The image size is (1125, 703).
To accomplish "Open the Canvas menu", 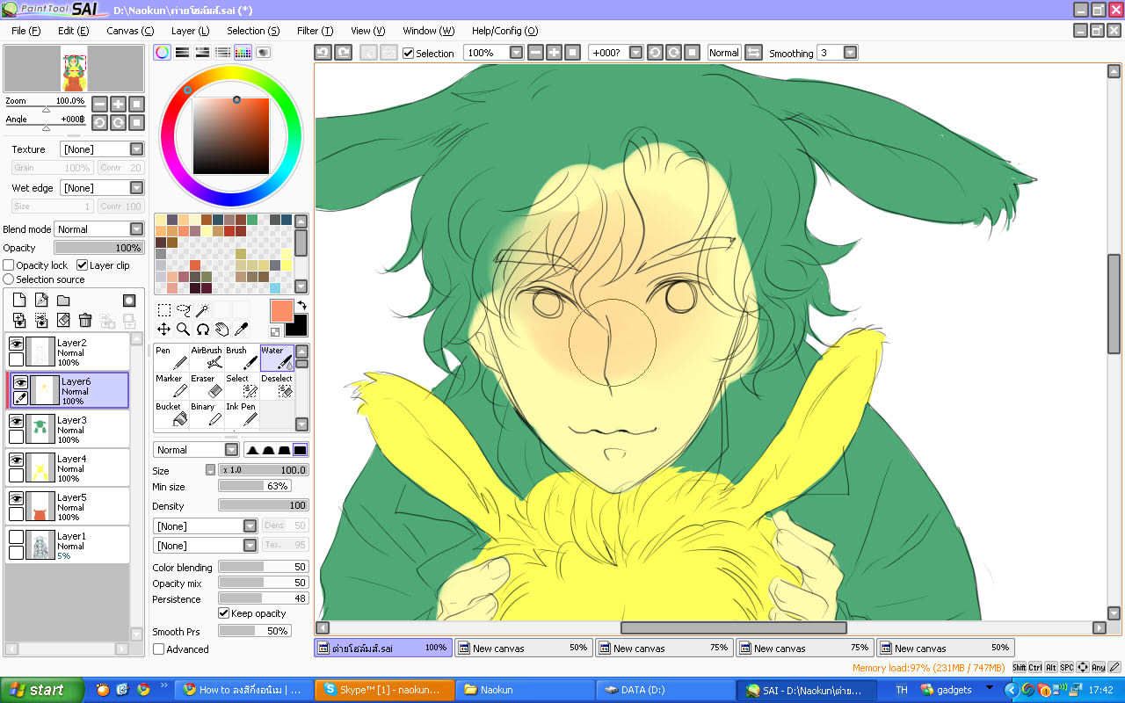I will [129, 31].
